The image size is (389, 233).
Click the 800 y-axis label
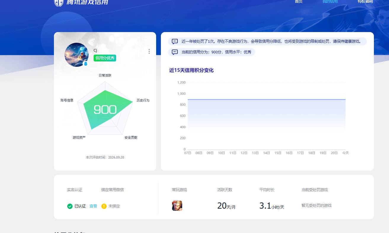point(183,105)
